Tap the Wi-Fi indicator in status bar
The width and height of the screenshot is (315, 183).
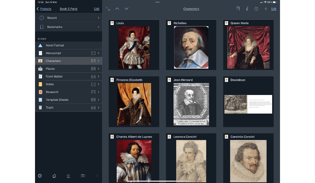pyautogui.click(x=265, y=2)
